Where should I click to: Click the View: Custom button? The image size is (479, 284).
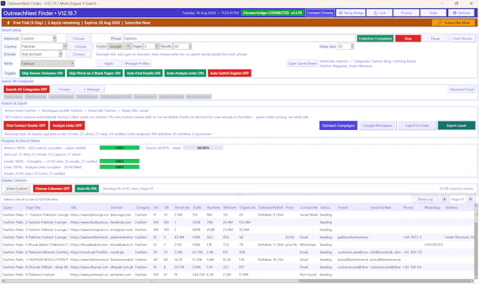click(17, 188)
